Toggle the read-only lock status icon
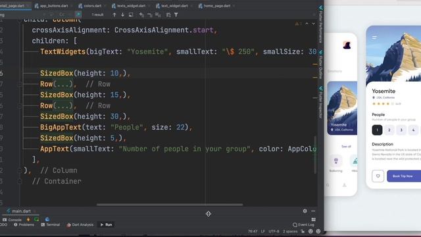The height and width of the screenshot is (237, 421). pyautogui.click(x=303, y=231)
